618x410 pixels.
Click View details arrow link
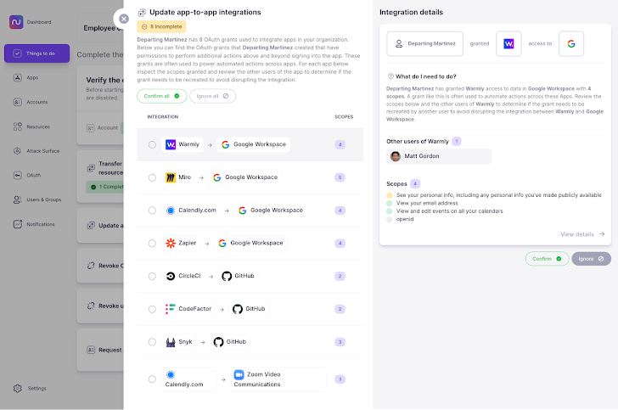(x=583, y=233)
